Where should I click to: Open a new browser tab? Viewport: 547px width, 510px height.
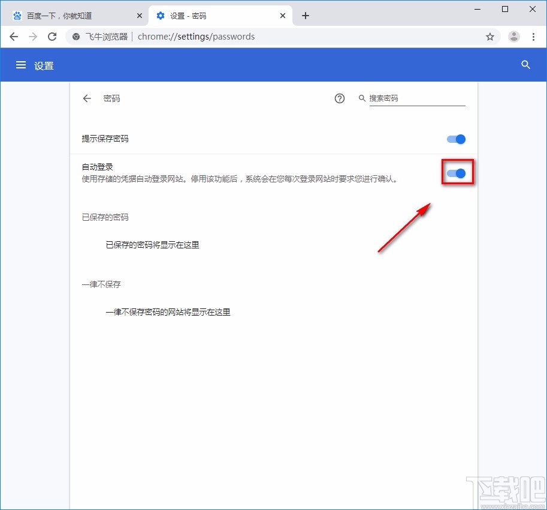point(306,16)
